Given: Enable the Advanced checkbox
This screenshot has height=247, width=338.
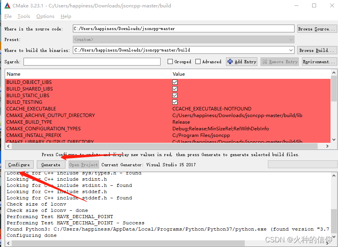Looking at the screenshot, I should click(198, 62).
